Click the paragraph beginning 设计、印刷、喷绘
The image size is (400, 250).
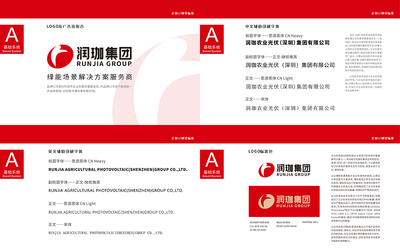(x=363, y=53)
